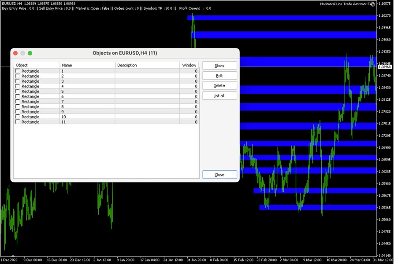Click the 'Rectangle' label in row 2
The height and width of the screenshot is (264, 394).
coord(30,76)
